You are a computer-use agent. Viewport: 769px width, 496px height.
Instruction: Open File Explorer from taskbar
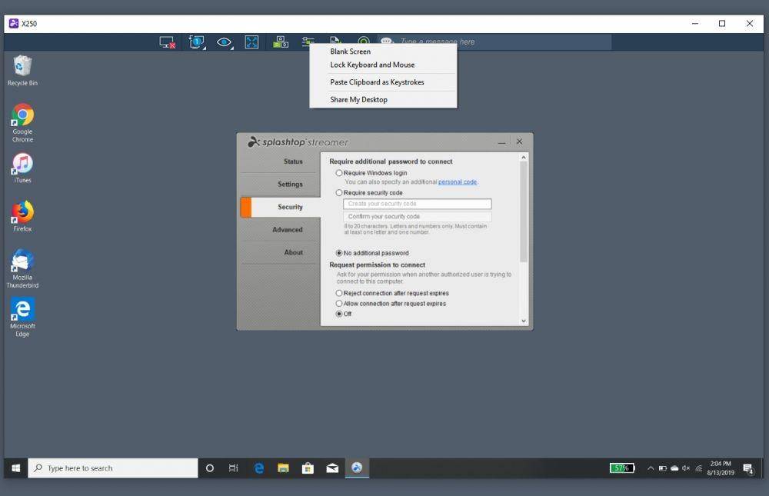click(x=283, y=468)
